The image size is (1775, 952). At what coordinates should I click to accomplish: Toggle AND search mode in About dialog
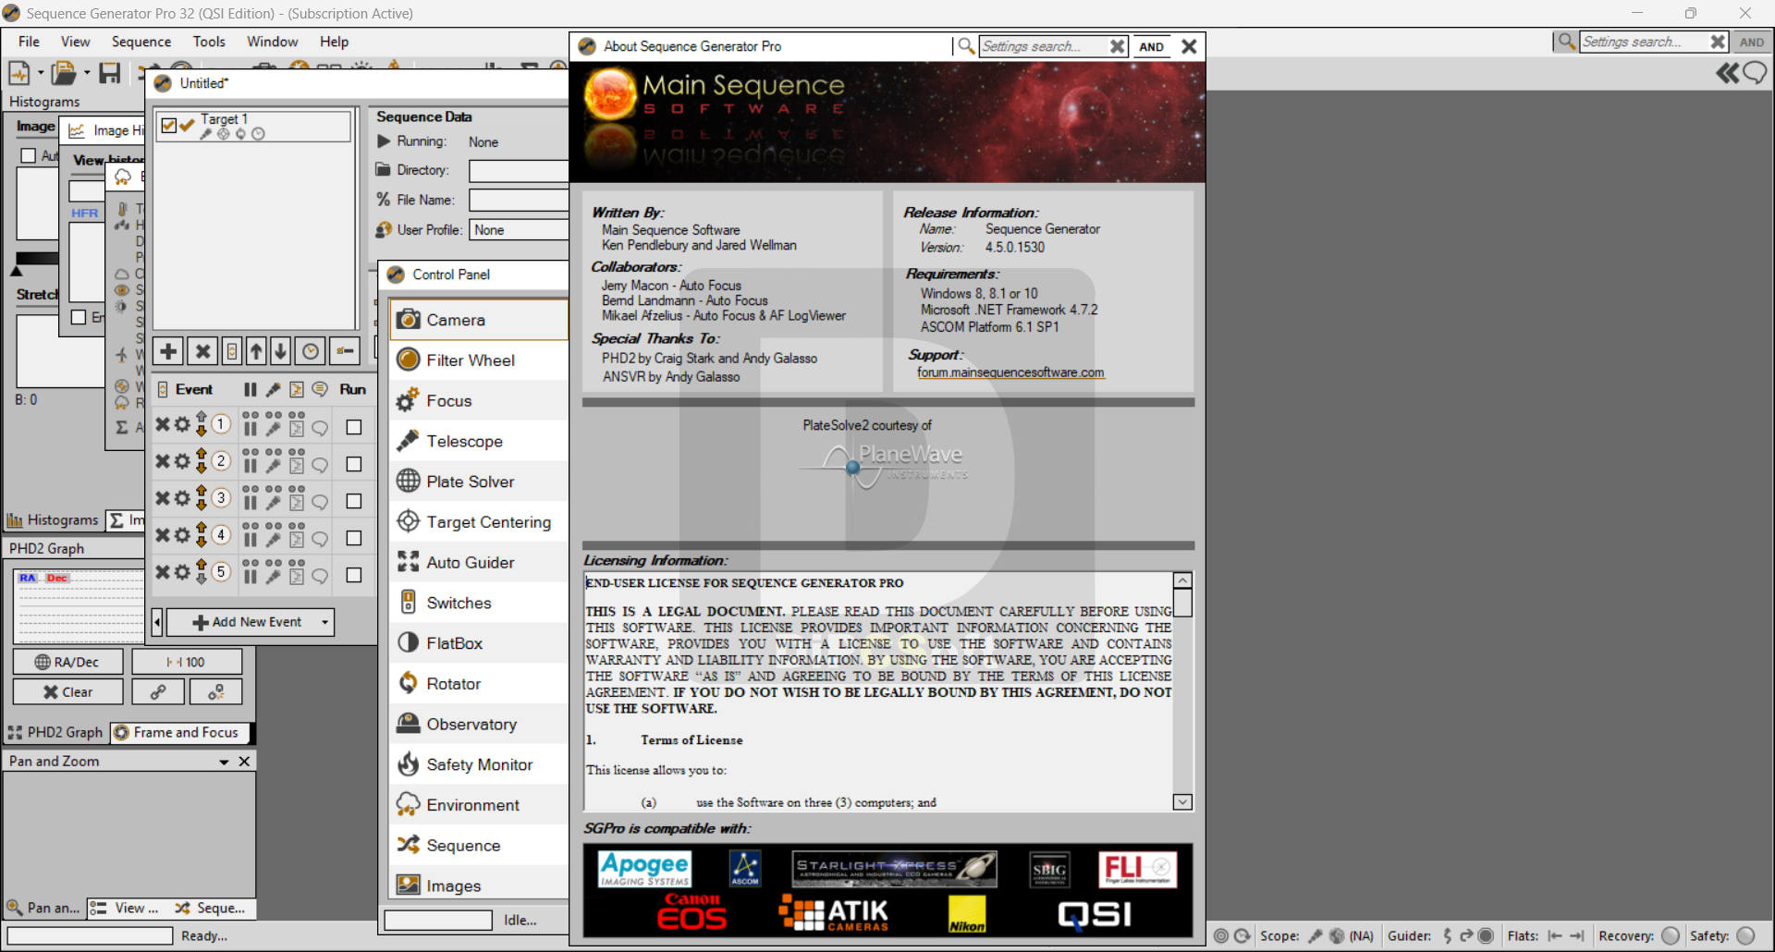click(x=1151, y=46)
